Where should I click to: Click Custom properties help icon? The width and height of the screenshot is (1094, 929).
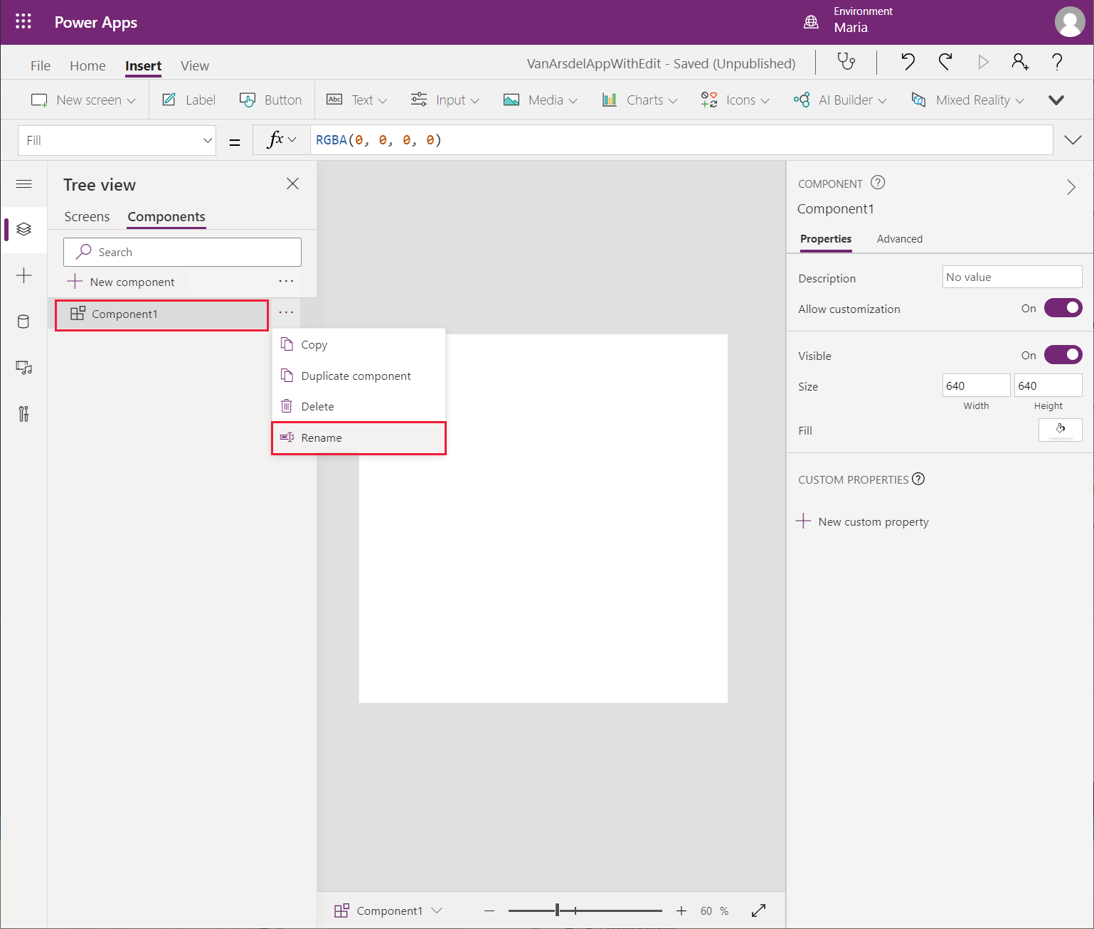coord(918,479)
